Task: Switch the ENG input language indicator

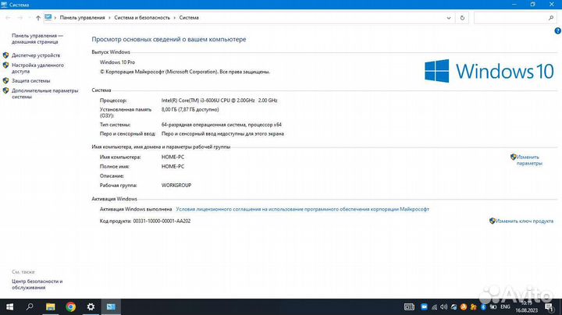Action: tap(505, 306)
